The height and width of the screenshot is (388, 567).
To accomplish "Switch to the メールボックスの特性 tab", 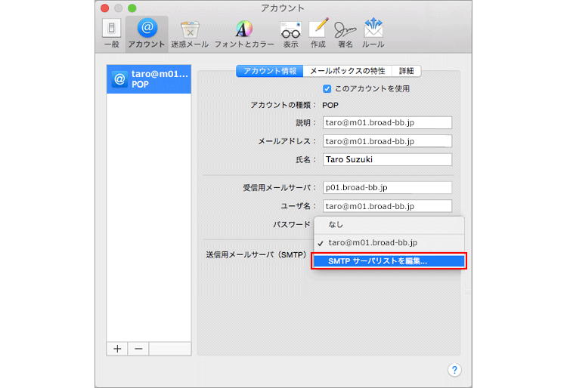I will point(348,71).
